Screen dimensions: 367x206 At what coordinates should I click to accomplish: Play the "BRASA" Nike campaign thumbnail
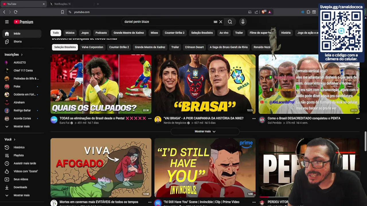(x=205, y=84)
